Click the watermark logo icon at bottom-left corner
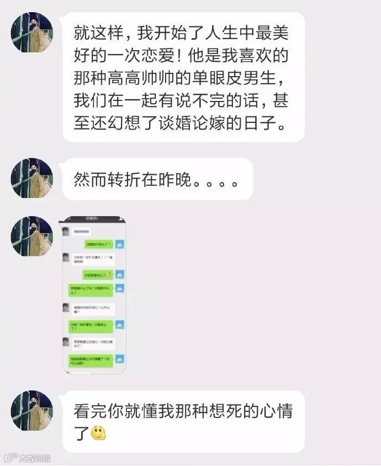Image resolution: width=381 pixels, height=466 pixels. [10, 458]
